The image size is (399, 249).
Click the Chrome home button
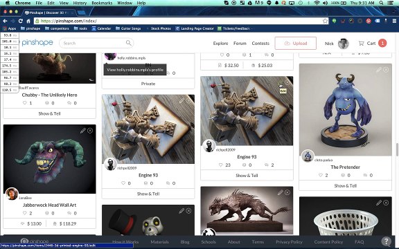(28, 21)
